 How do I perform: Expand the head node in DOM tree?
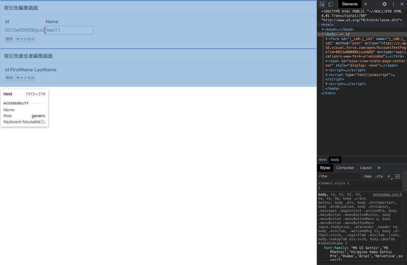tap(323, 30)
